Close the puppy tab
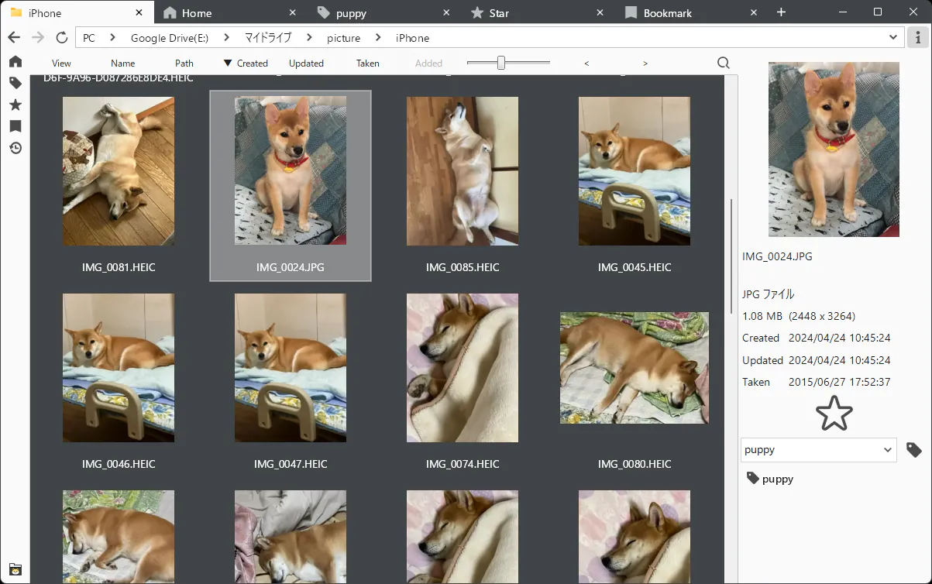The width and height of the screenshot is (932, 584). [x=446, y=12]
